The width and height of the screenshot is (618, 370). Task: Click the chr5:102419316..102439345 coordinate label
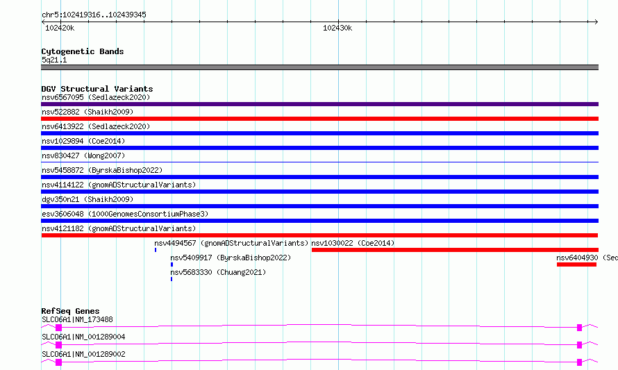click(x=94, y=15)
